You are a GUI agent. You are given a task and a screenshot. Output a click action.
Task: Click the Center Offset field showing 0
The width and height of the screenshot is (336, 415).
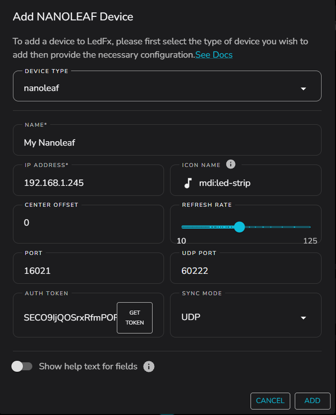click(88, 224)
